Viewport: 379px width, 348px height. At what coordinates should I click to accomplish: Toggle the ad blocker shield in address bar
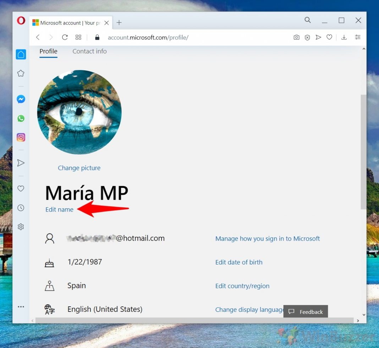(x=307, y=37)
